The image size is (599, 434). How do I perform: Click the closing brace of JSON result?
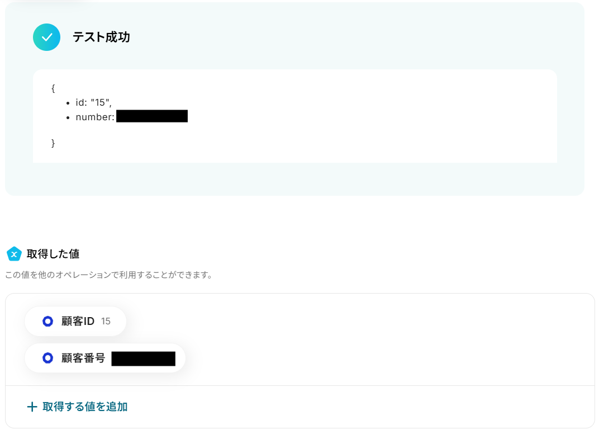53,143
